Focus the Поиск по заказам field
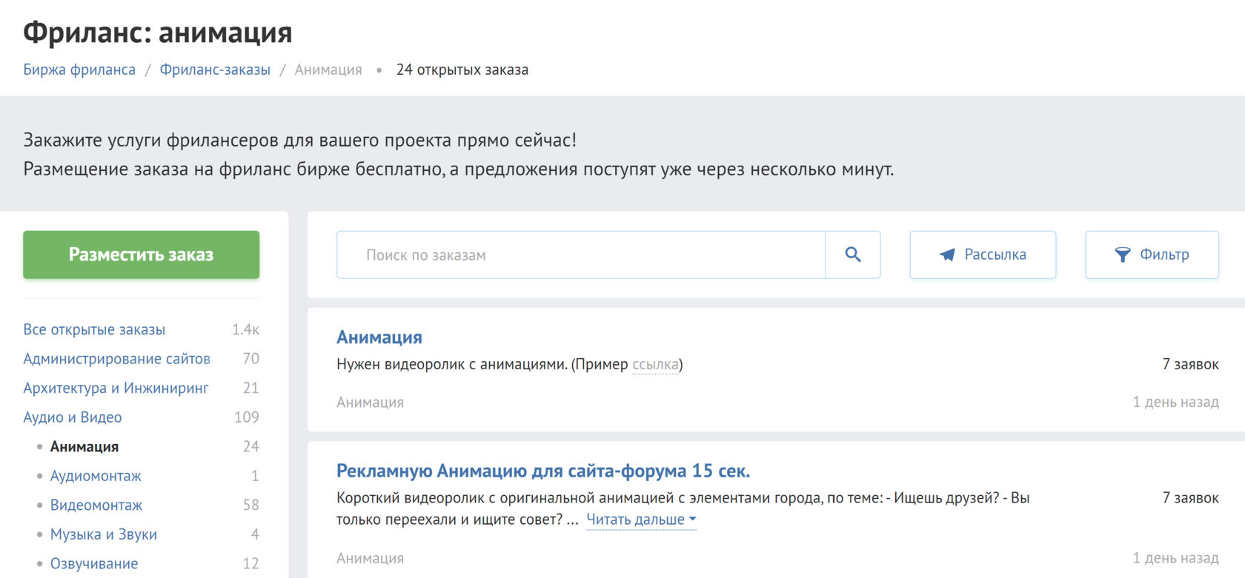Screen dimensions: 1245x578 tap(580, 255)
